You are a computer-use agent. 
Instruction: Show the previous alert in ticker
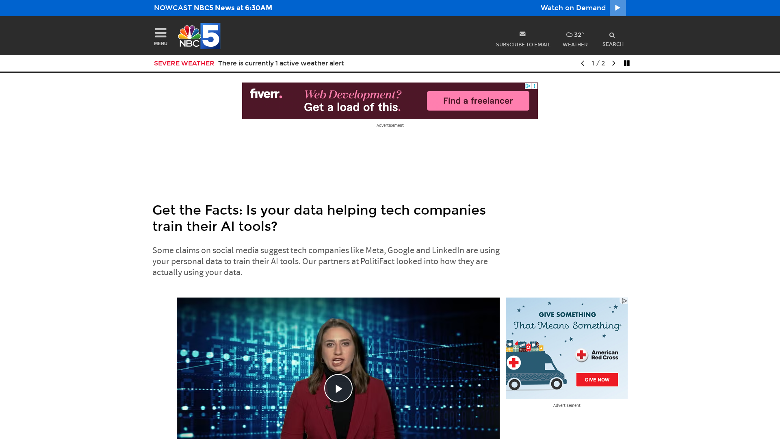583,63
